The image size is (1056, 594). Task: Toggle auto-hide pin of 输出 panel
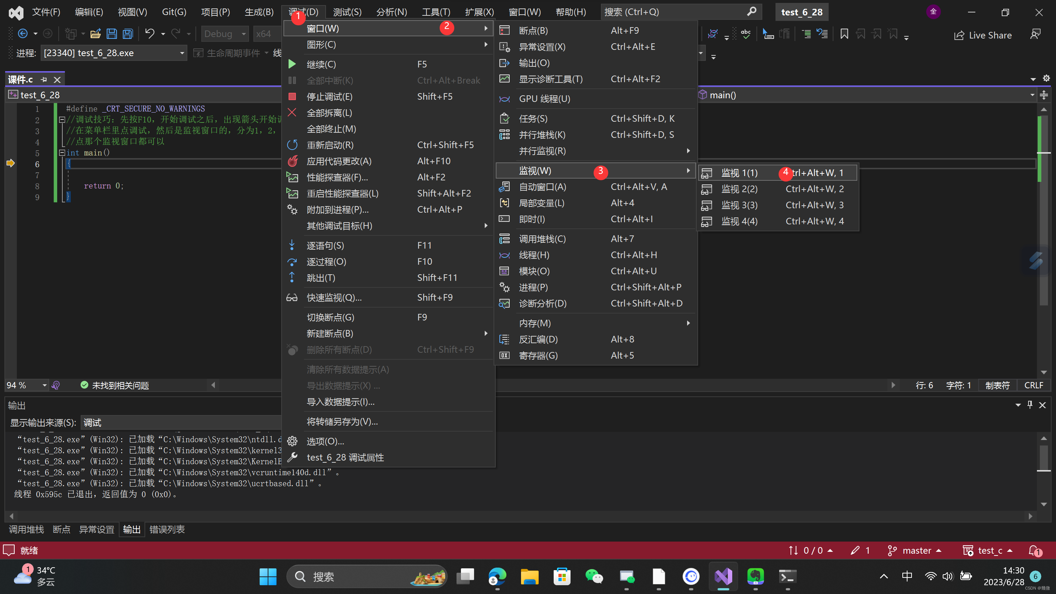(1030, 405)
